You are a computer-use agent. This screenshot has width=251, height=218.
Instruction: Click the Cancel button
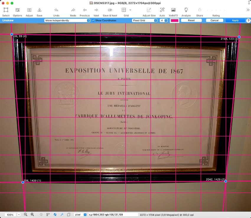pyautogui.click(x=214, y=20)
